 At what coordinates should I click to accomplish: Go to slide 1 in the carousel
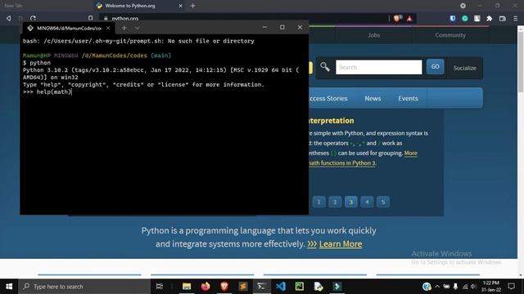(x=318, y=202)
